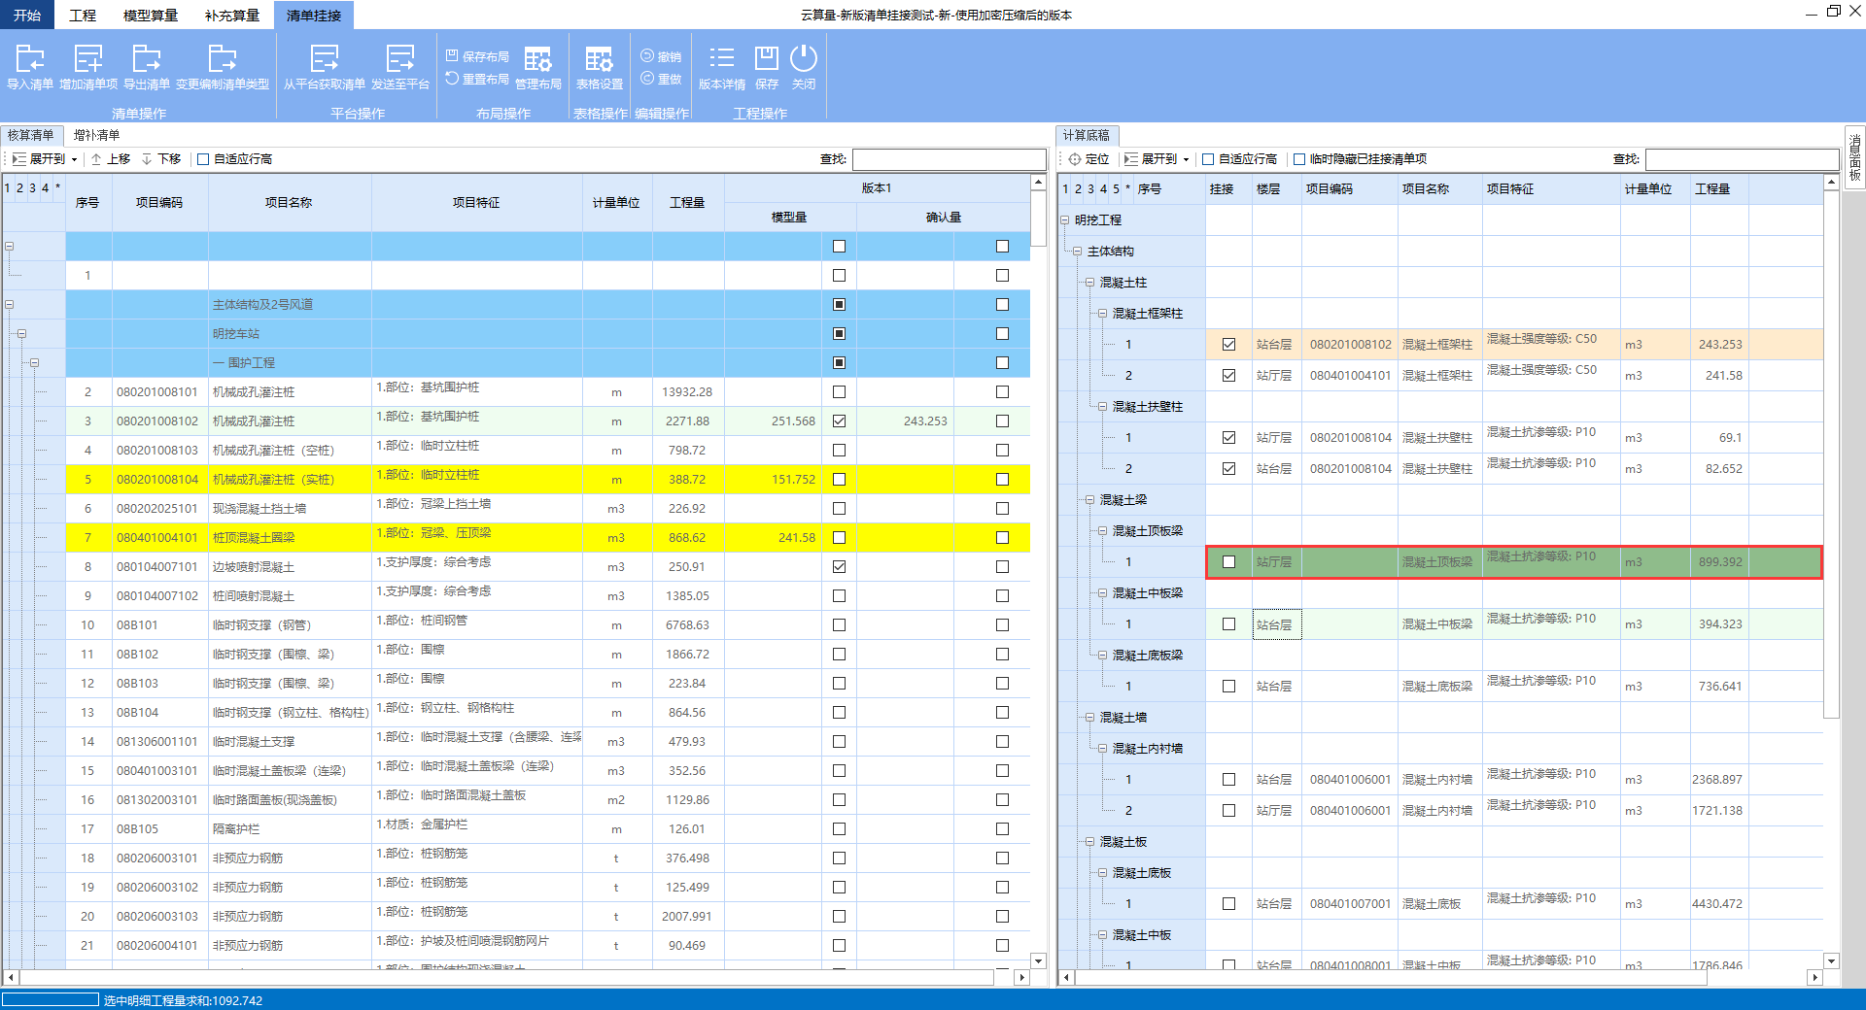Uncheck 模型量 checkbox for row 080201008102
The height and width of the screenshot is (1010, 1866).
coord(839,421)
